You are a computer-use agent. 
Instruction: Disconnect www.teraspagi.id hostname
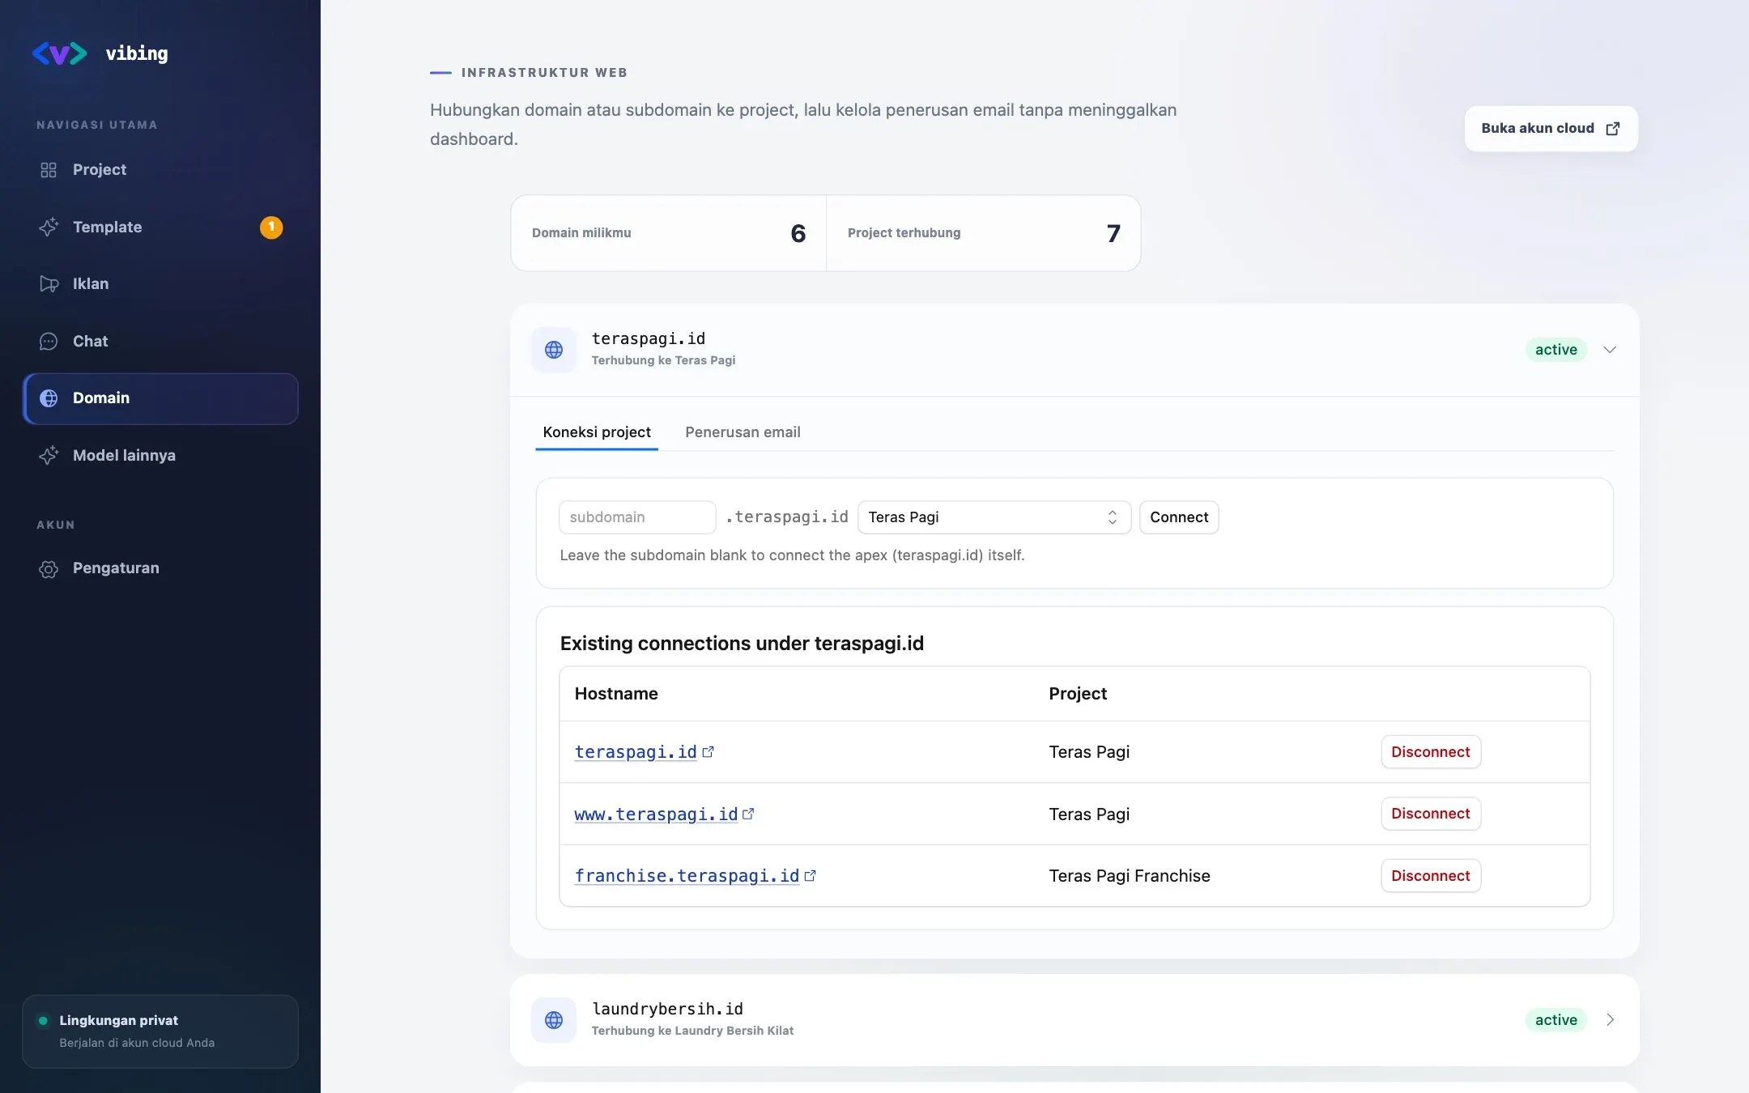(1431, 814)
